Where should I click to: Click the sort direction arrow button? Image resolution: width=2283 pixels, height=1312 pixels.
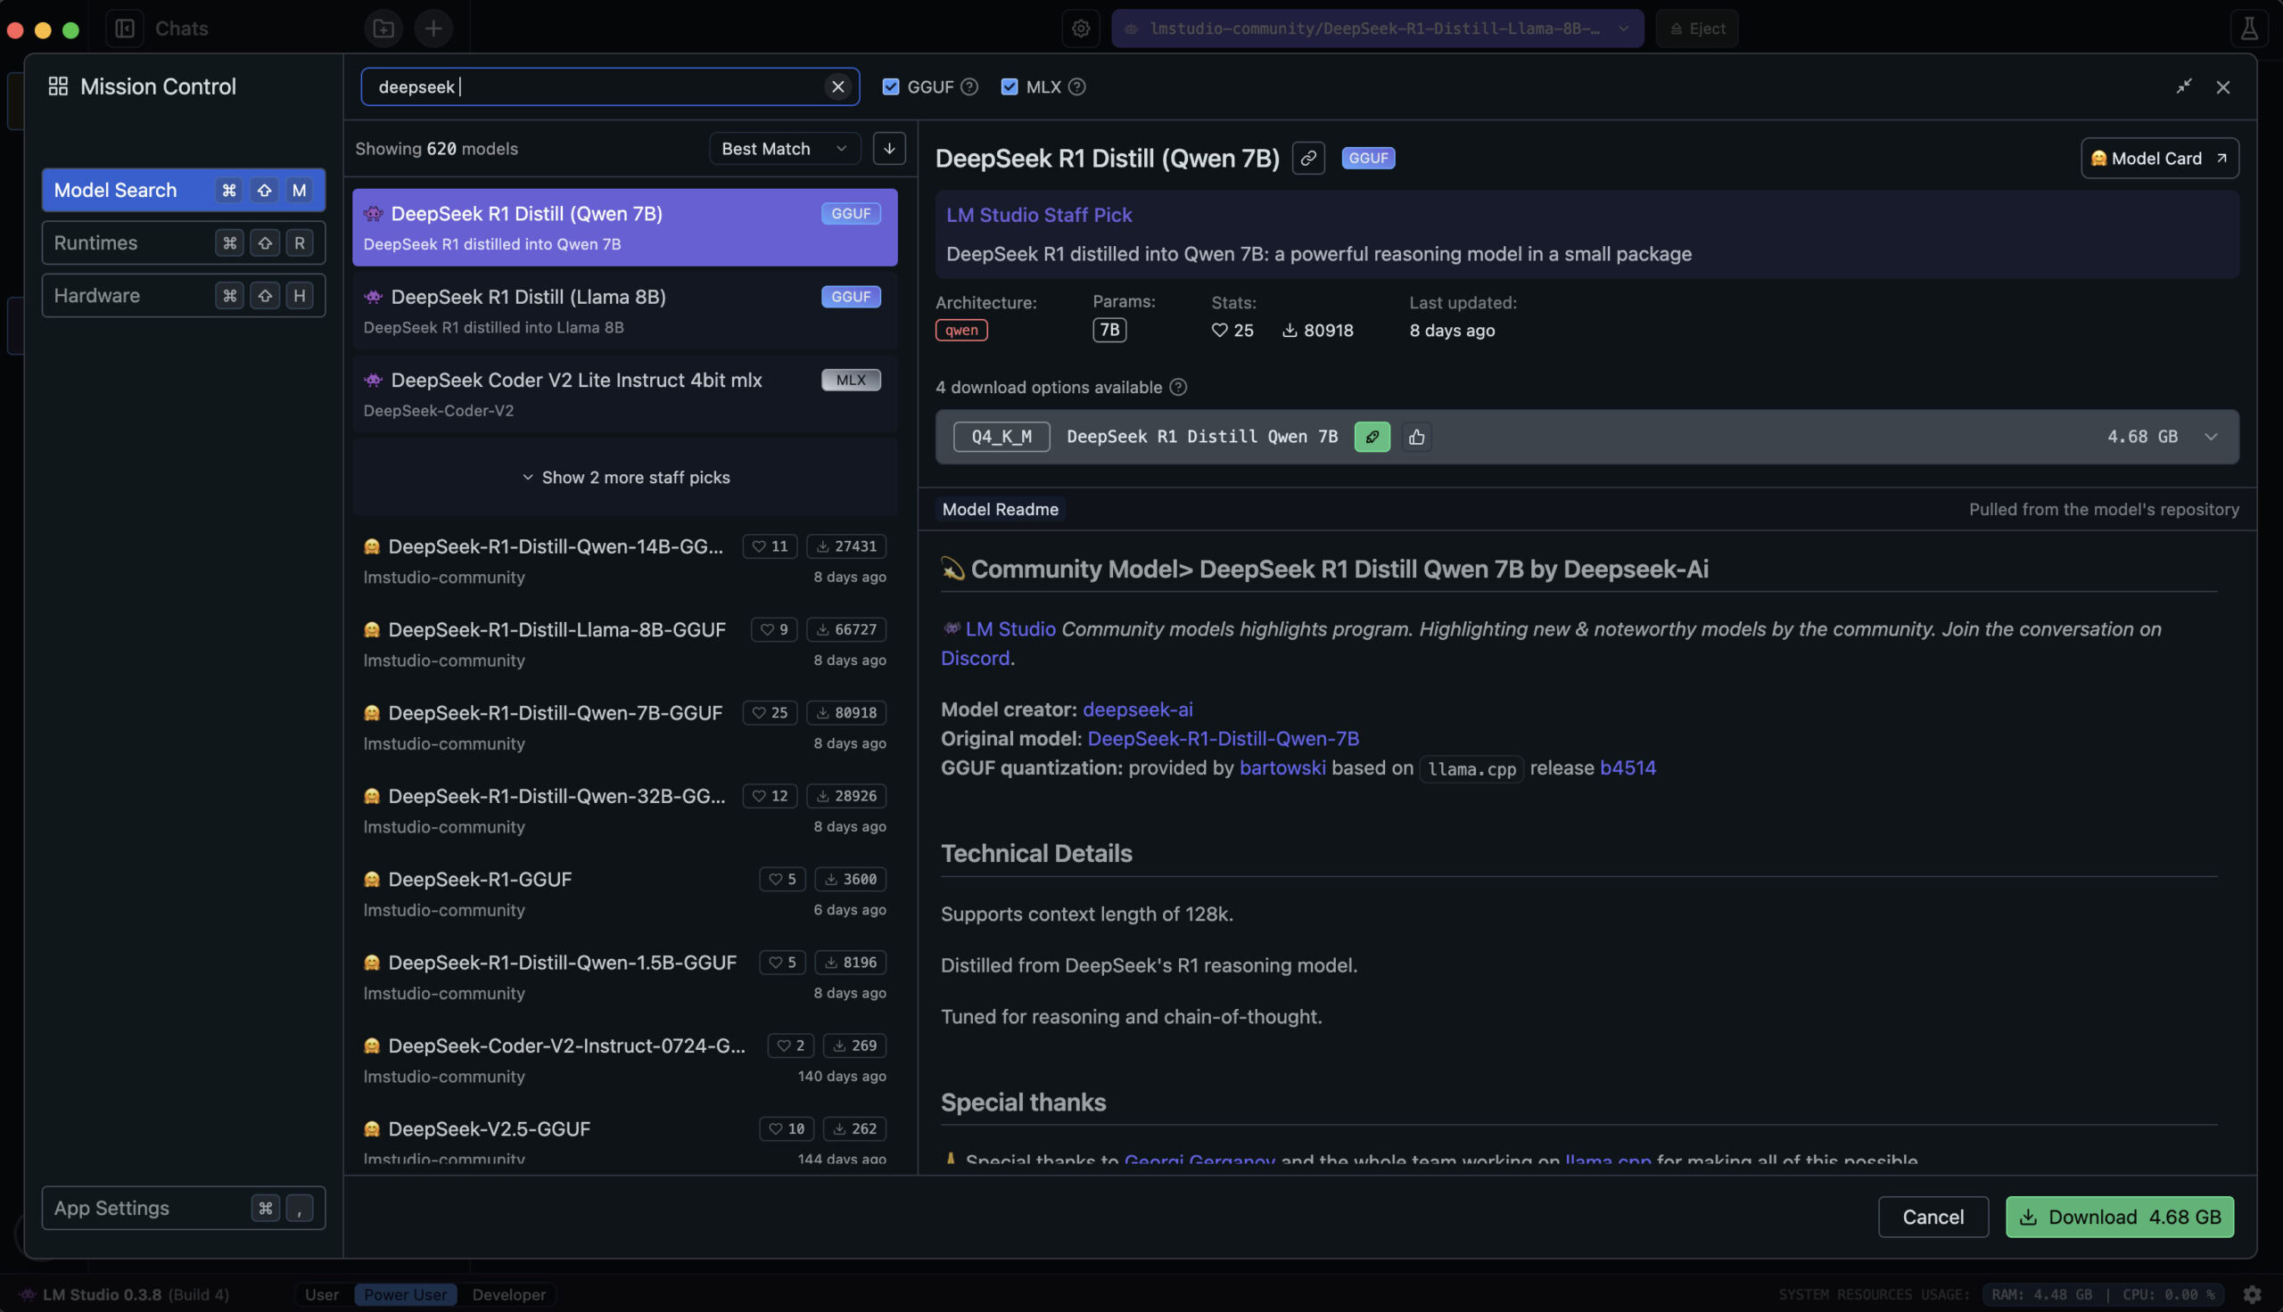click(x=889, y=149)
